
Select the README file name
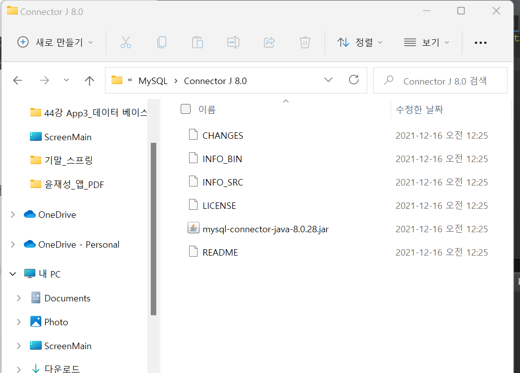coord(220,253)
